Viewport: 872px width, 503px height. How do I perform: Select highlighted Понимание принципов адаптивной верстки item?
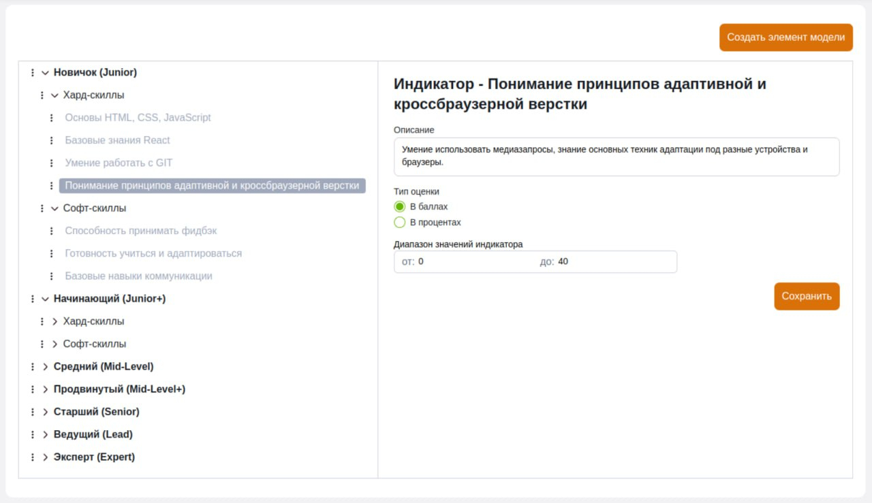(x=212, y=186)
